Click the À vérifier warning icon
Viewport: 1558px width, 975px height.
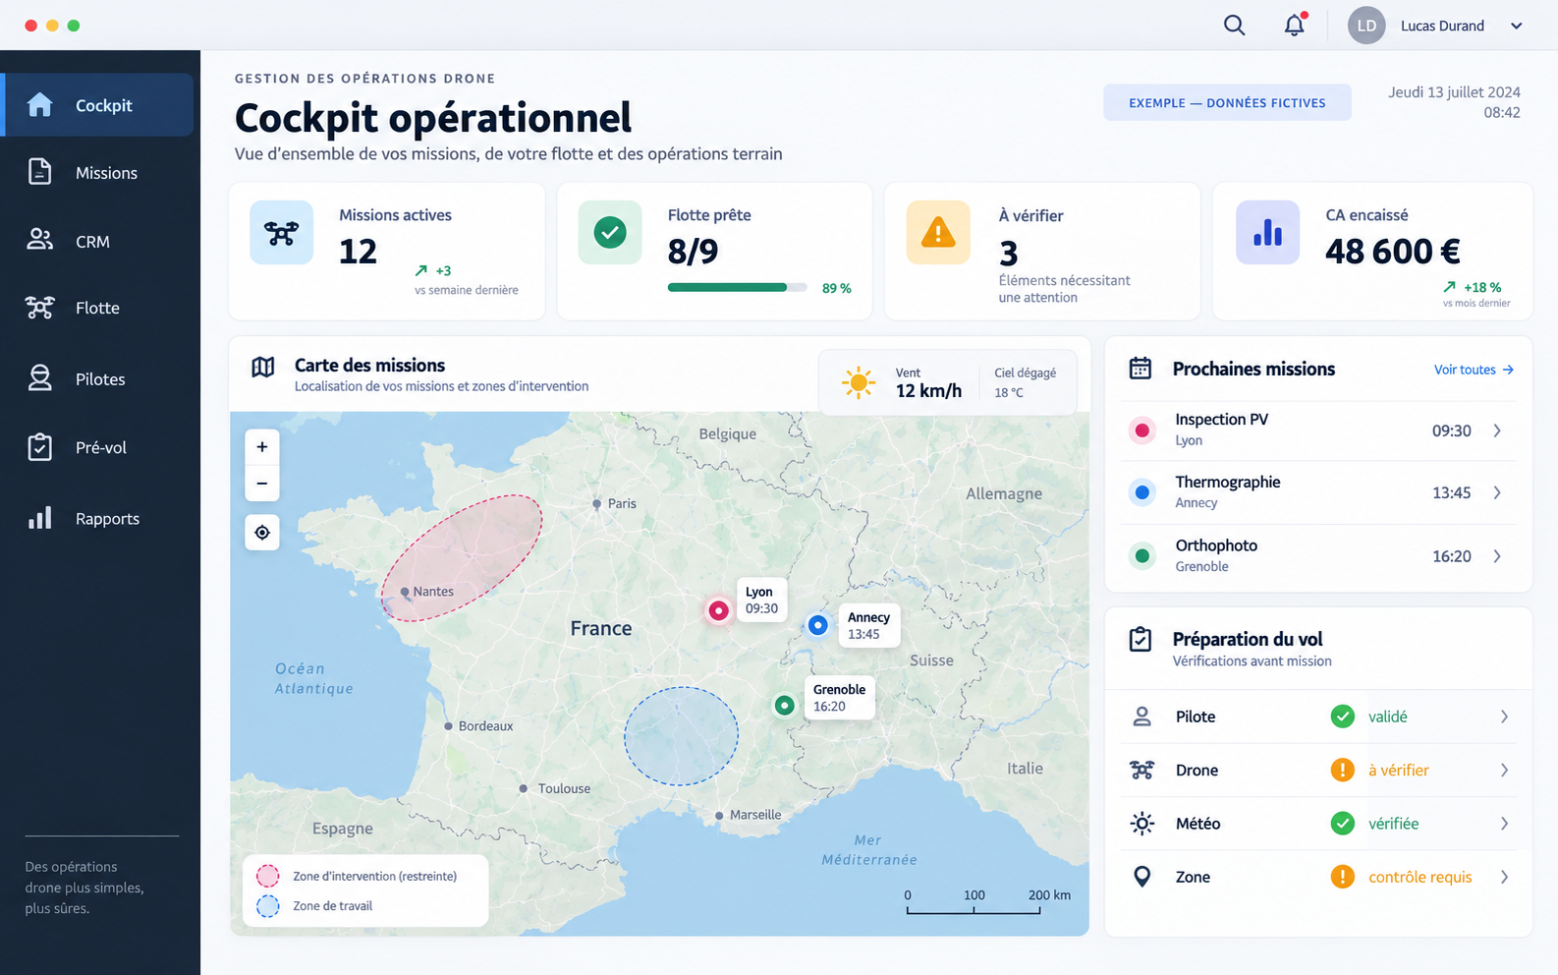point(938,233)
